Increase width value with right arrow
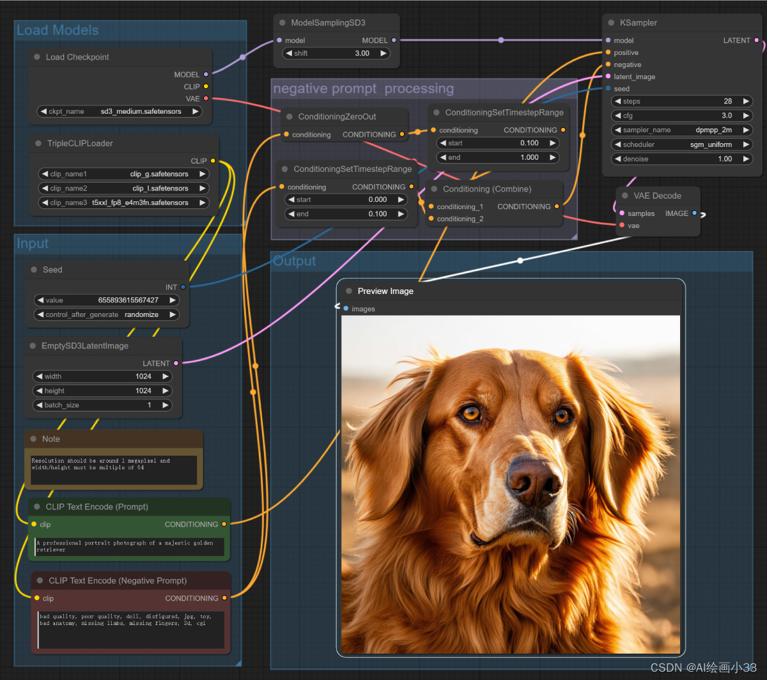This screenshot has width=767, height=680. (166, 376)
